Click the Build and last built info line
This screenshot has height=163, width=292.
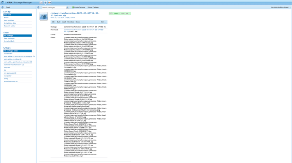(63, 17)
